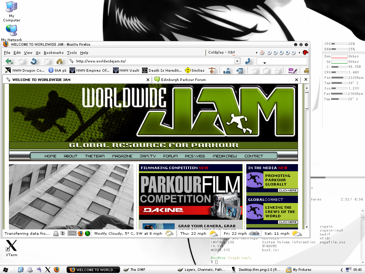Viewport: 365px width, 274px height.
Task: Click the Reload page icon
Action: 34,61
